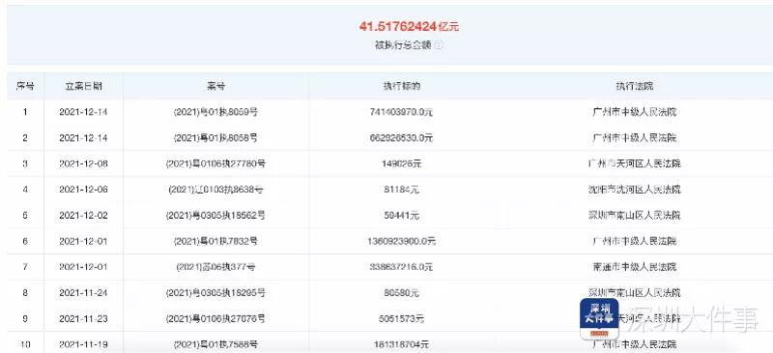The width and height of the screenshot is (773, 353).
Task: Open the case number ending 执27780号
Action: pyautogui.click(x=215, y=163)
